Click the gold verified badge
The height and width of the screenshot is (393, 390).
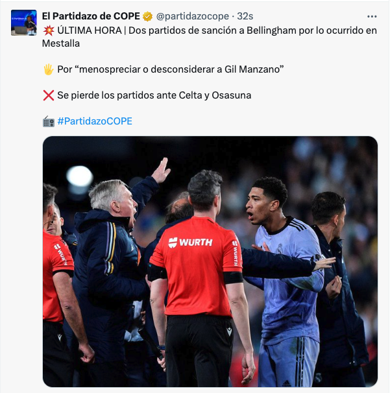pos(148,17)
